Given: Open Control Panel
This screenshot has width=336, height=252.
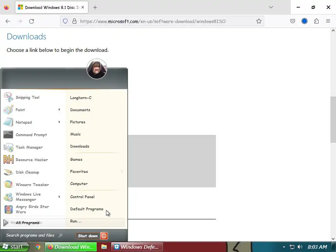Looking at the screenshot, I should [82, 197].
